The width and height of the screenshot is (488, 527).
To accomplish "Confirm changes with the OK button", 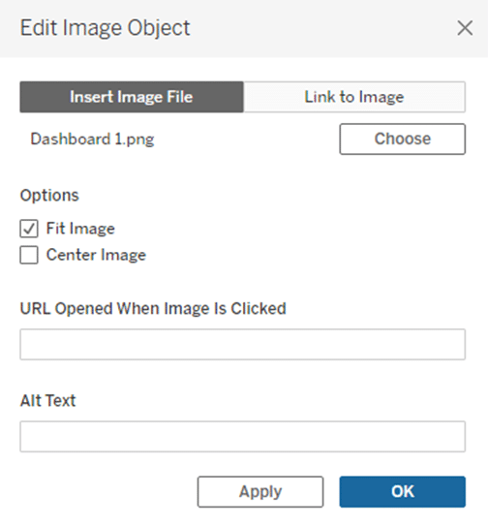I will (x=403, y=491).
